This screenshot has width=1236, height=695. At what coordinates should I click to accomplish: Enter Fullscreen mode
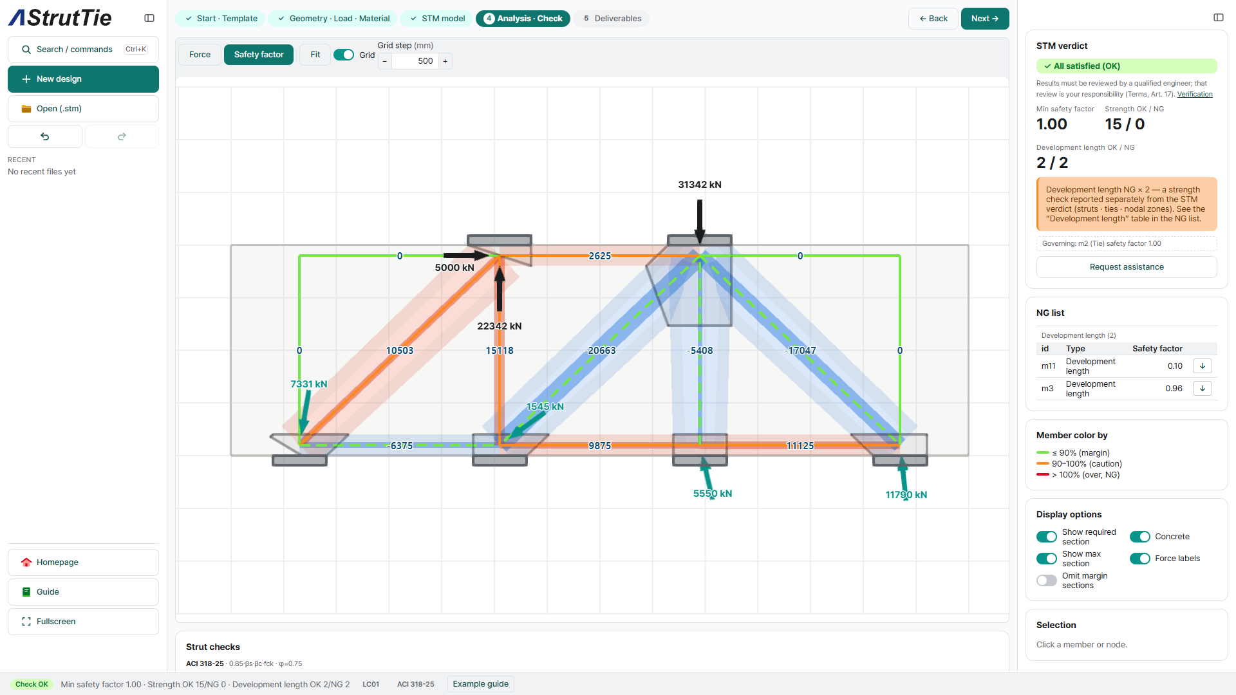tap(83, 622)
